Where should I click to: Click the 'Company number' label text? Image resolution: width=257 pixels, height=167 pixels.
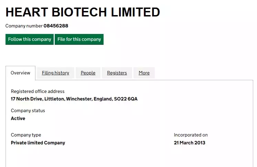[24, 26]
